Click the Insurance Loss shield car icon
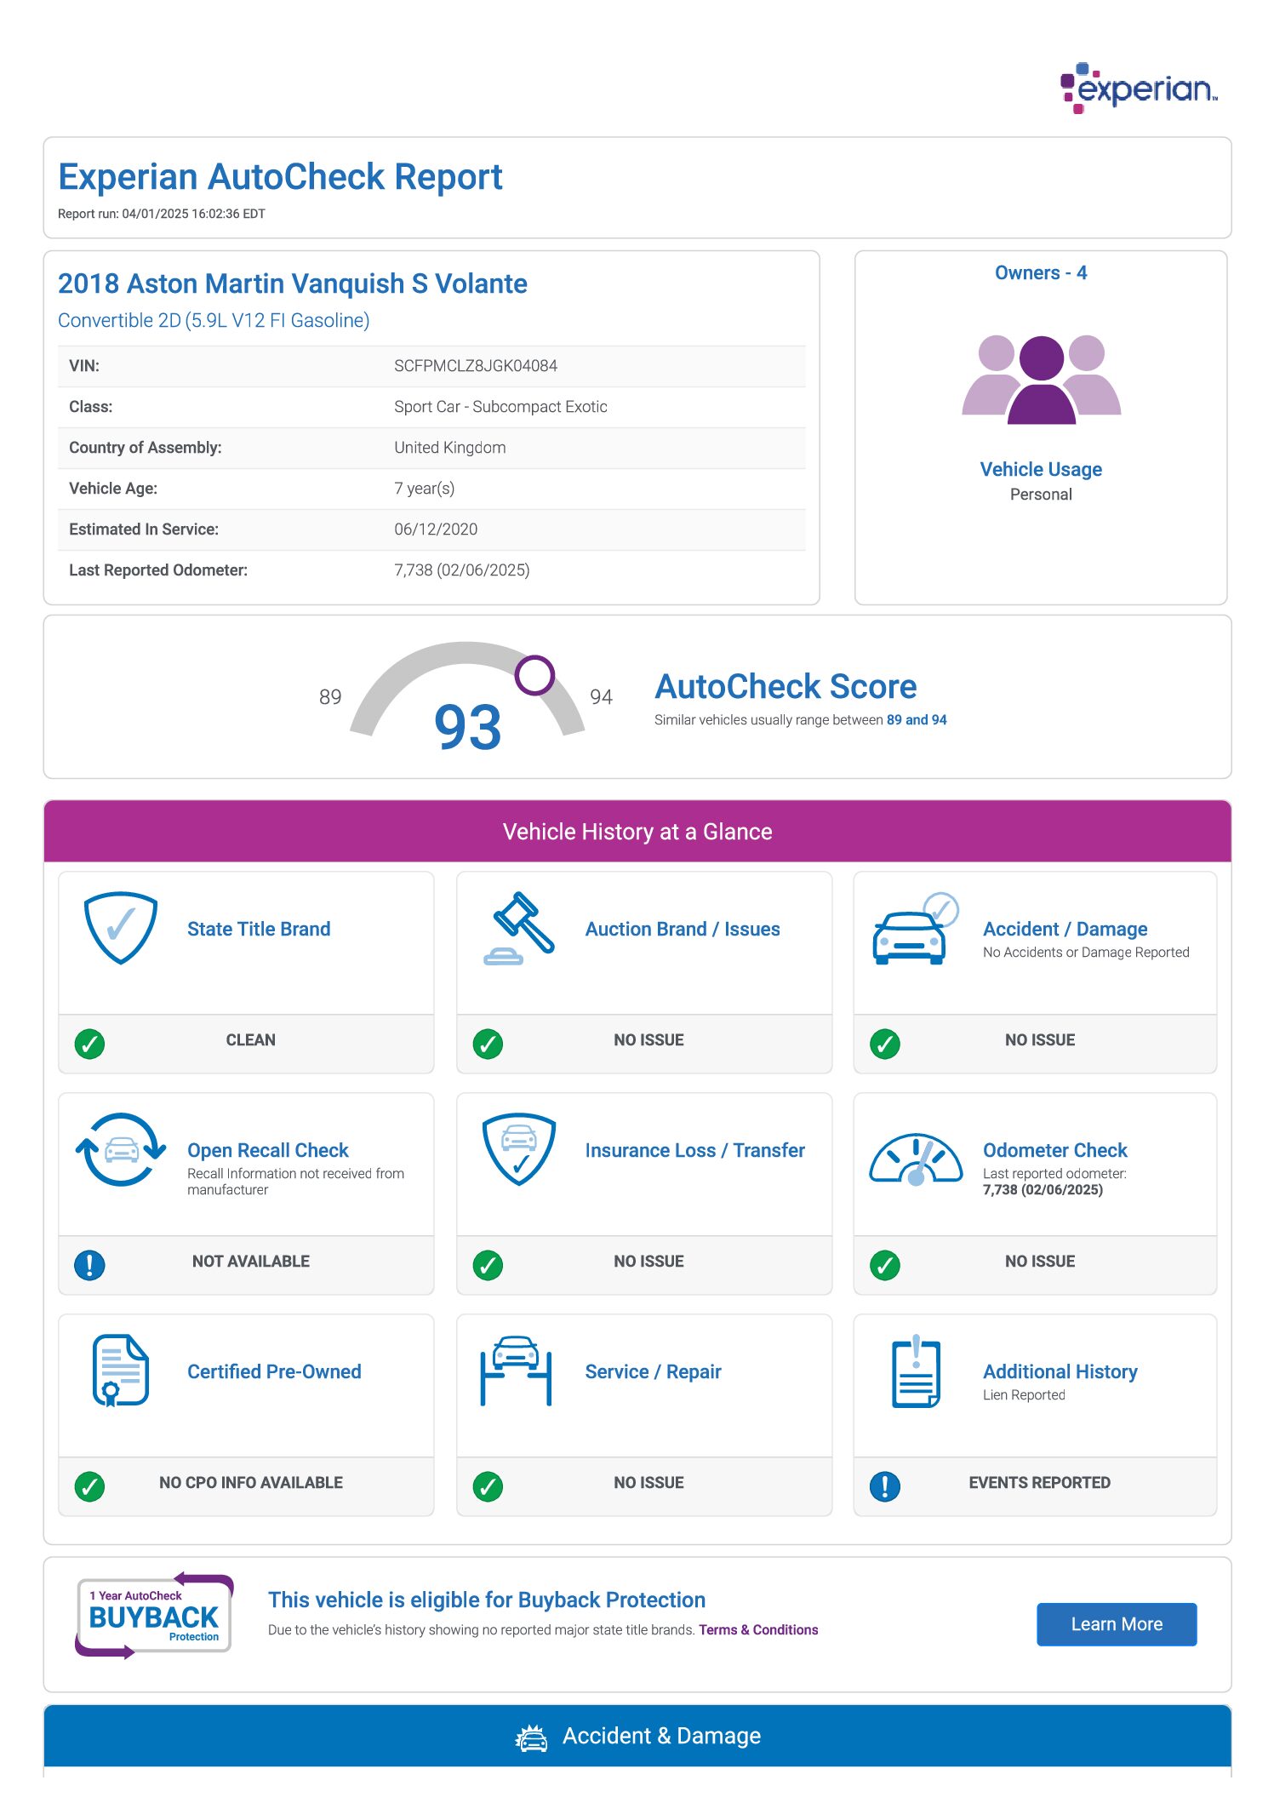 [x=518, y=1149]
